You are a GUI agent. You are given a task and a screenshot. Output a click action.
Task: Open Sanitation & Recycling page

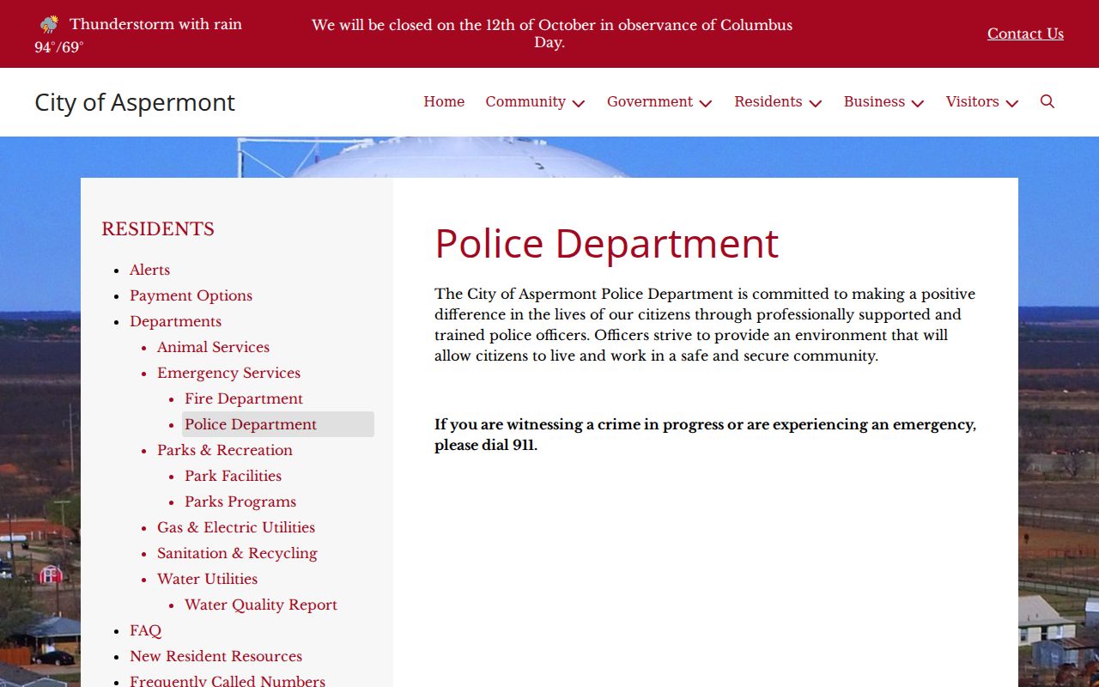(237, 553)
